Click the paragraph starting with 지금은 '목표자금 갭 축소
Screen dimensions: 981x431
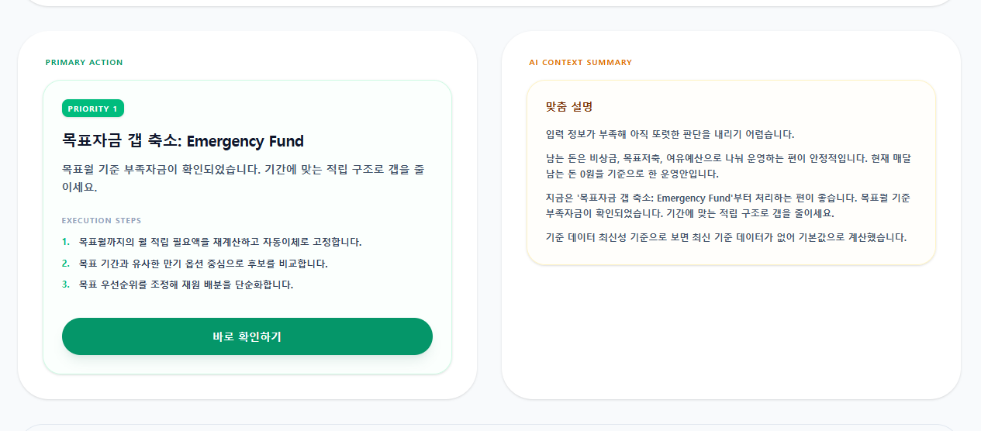[728, 205]
